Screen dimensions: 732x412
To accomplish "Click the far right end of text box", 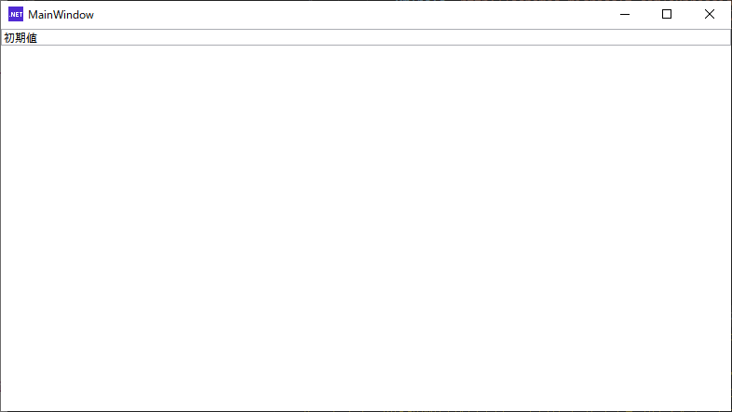I will click(x=725, y=37).
